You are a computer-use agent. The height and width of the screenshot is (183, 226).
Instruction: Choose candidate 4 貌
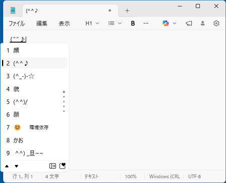coord(35,89)
